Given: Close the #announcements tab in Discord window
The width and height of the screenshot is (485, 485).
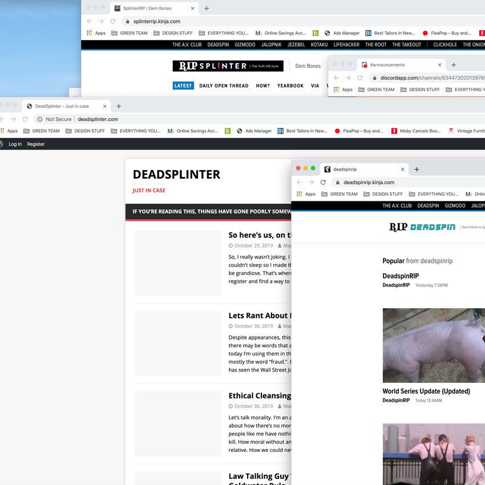Looking at the screenshot, I should pyautogui.click(x=439, y=65).
